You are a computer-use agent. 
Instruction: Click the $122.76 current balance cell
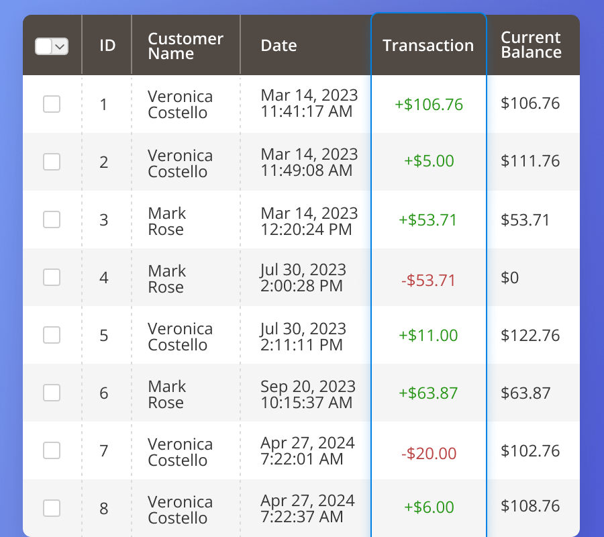(x=530, y=336)
